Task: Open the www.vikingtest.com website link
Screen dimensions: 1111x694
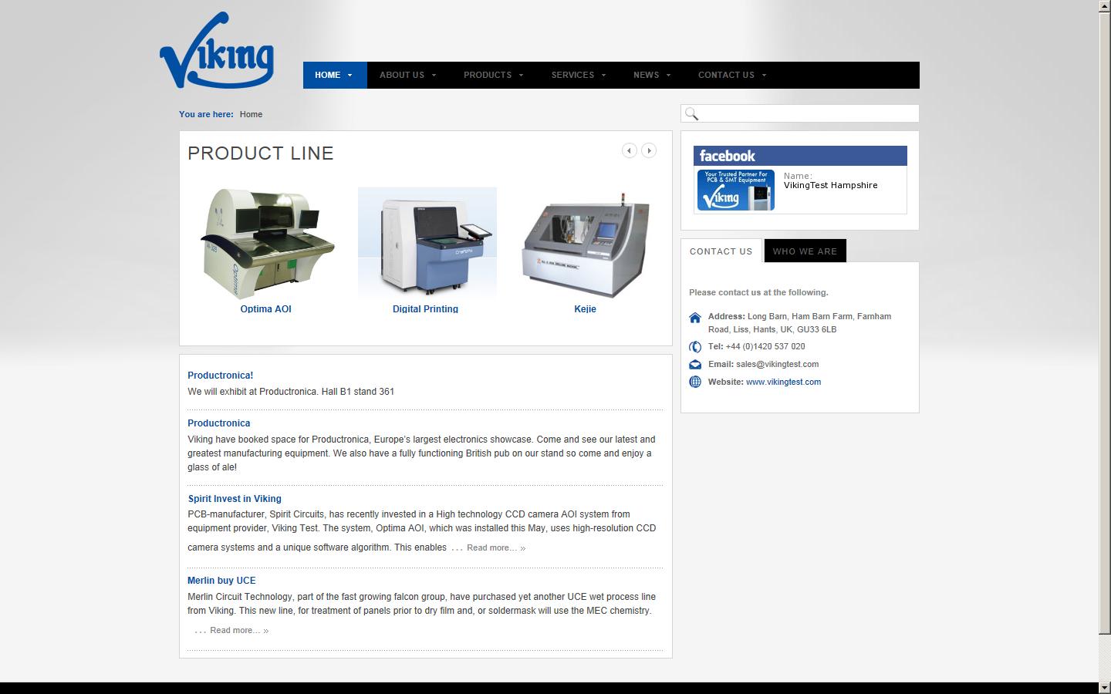Action: (783, 382)
